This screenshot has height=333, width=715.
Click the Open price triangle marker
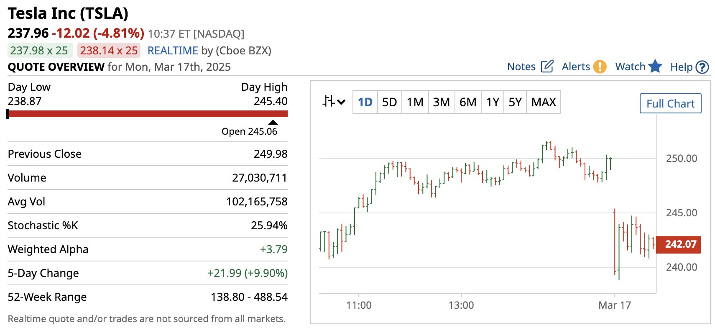[x=273, y=122]
